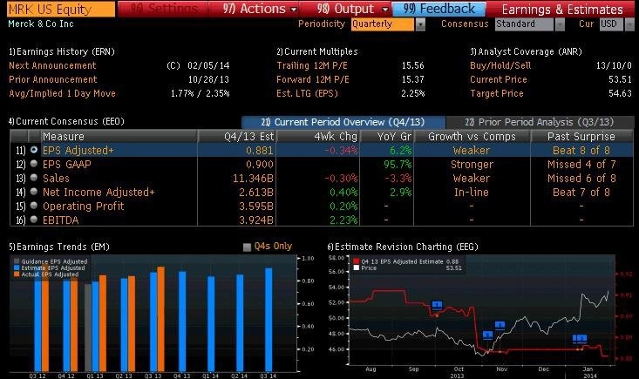The image size is (639, 379).
Task: Open the Cur USD currency dropdown
Action: pyautogui.click(x=611, y=24)
